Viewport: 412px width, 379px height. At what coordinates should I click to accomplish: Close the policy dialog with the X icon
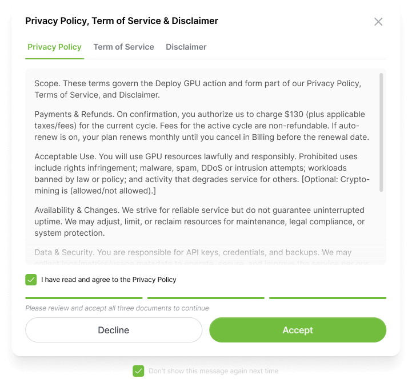click(378, 22)
